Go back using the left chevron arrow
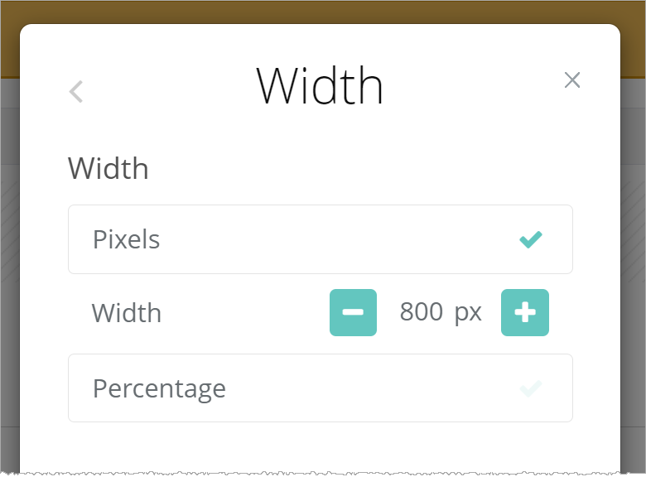 (76, 91)
